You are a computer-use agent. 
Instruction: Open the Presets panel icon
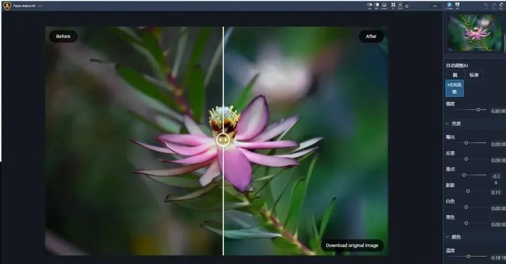(x=449, y=5)
